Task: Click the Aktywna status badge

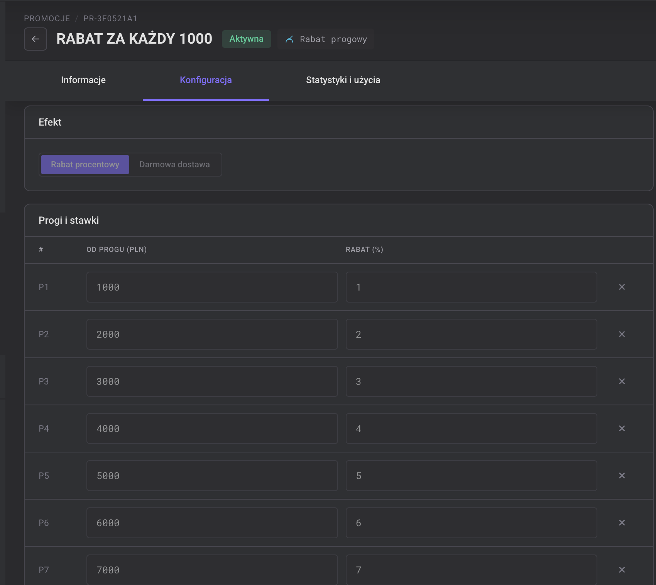Action: (x=246, y=39)
